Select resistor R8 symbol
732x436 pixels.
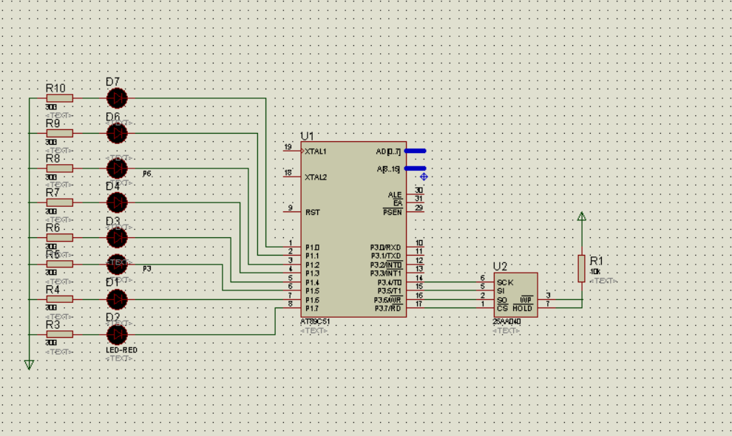coord(60,168)
